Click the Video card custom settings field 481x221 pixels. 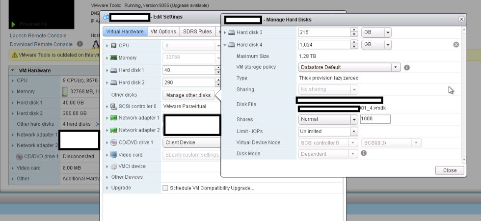(192, 155)
